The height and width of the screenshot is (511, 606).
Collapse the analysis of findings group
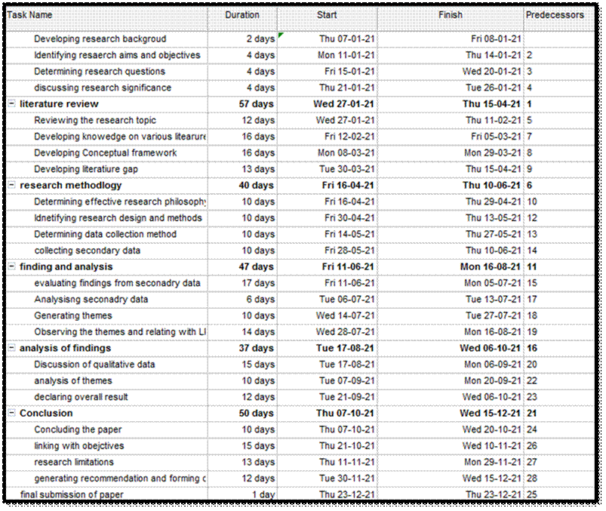(11, 349)
